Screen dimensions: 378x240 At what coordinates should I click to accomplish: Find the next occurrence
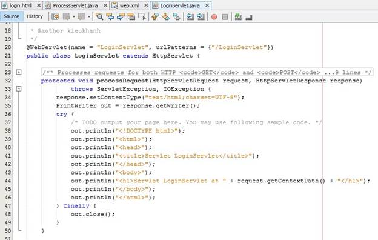click(121, 16)
